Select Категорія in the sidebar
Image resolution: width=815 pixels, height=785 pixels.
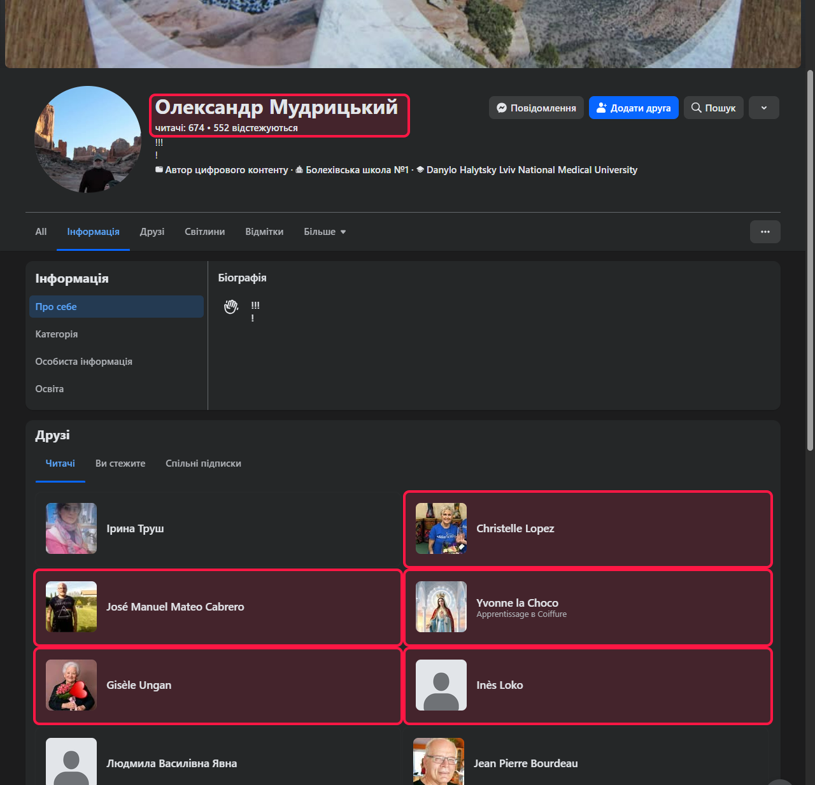click(x=117, y=334)
